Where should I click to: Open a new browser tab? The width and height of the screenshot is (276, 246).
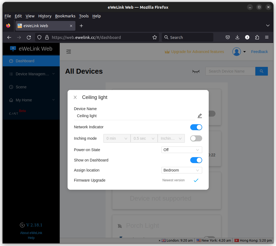(81, 26)
